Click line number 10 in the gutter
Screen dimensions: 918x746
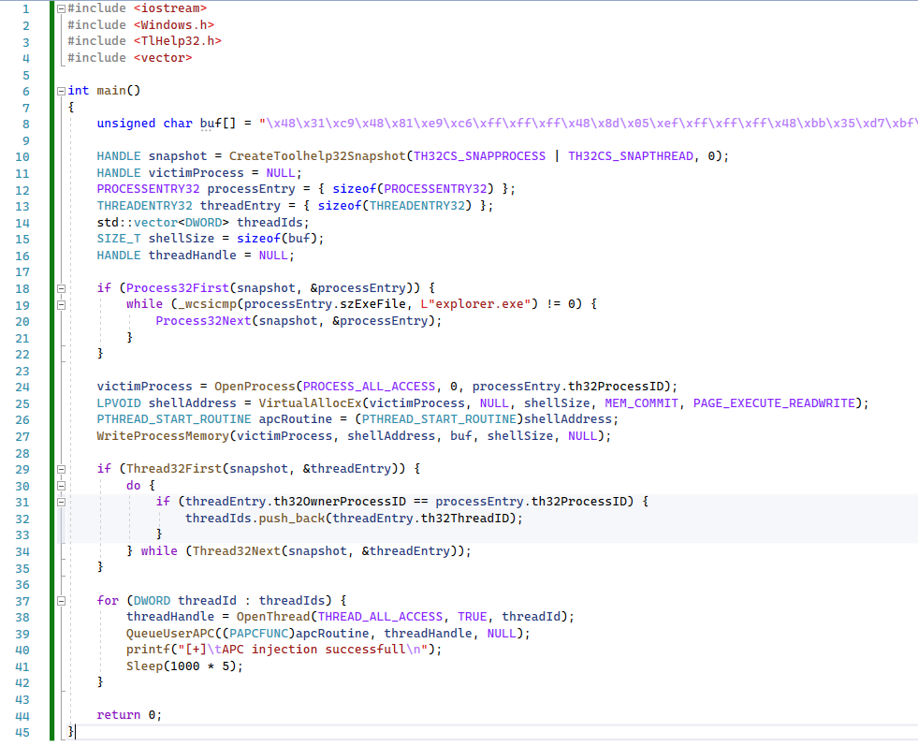pyautogui.click(x=22, y=157)
